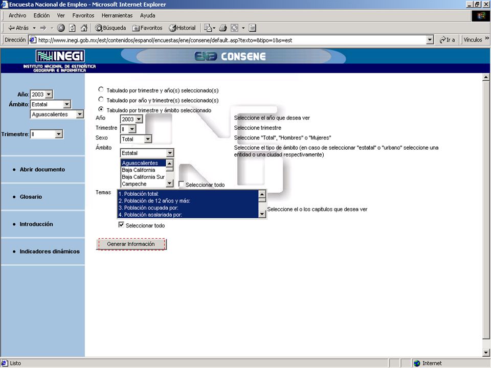
Task: Select Campeche in the states list
Action: (x=143, y=184)
